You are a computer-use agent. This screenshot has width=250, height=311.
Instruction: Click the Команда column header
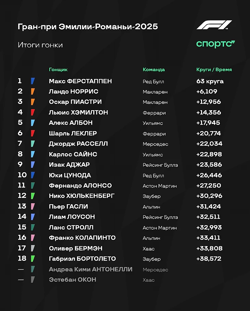[154, 70]
